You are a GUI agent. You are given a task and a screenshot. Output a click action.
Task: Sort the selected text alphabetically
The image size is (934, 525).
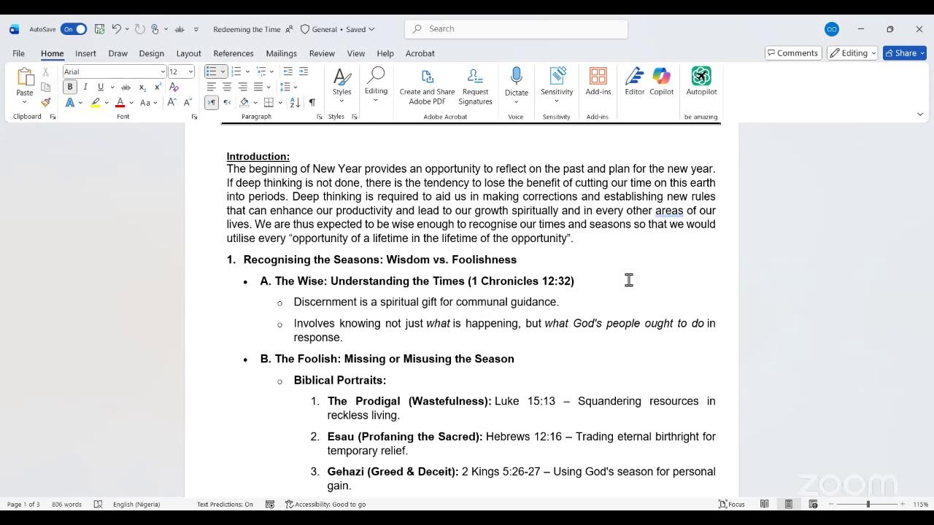tap(295, 103)
